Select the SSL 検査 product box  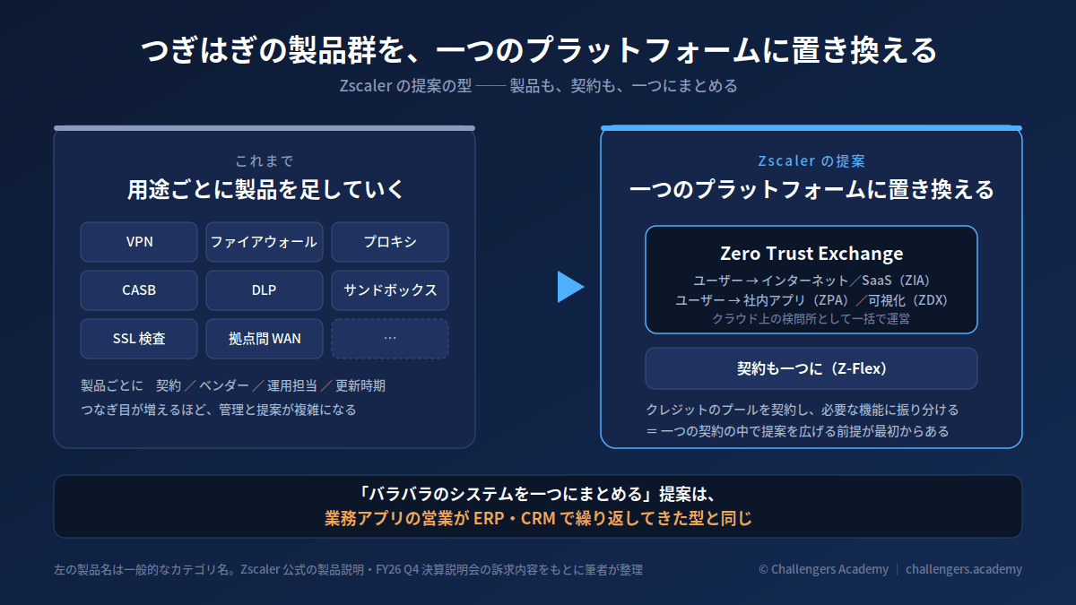coord(139,339)
